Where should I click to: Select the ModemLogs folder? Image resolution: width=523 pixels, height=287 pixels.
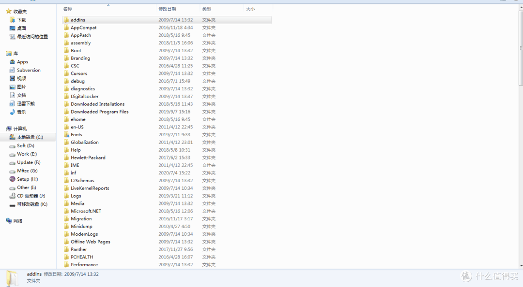click(84, 234)
